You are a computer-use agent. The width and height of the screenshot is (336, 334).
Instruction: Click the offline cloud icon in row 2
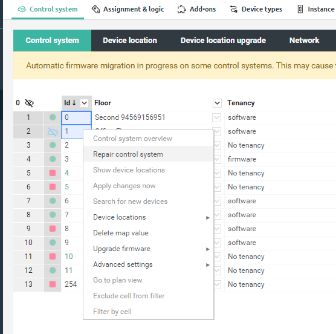tap(53, 132)
